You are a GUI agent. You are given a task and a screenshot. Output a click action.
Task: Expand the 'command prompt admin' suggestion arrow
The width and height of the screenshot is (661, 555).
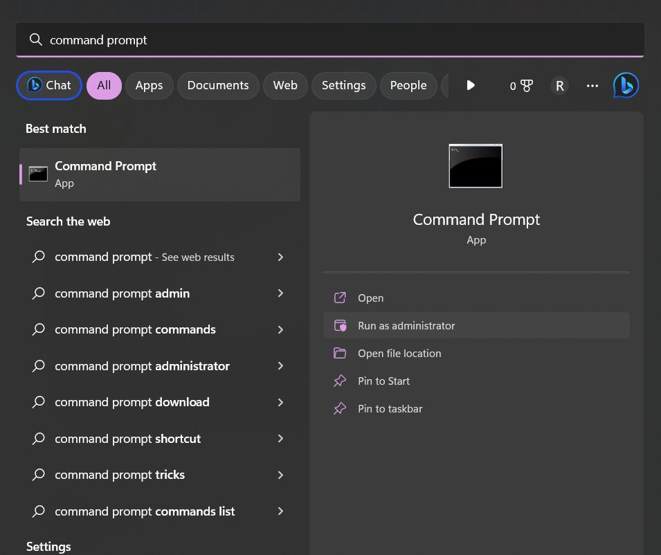pyautogui.click(x=280, y=293)
